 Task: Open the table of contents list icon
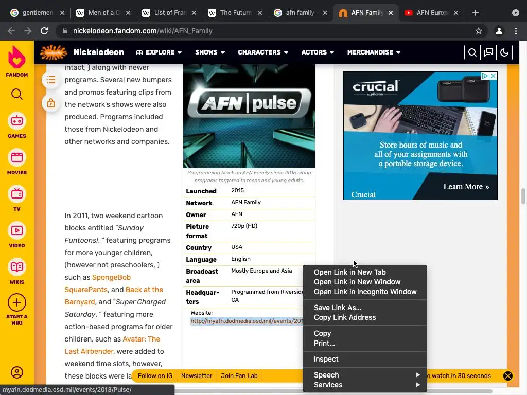click(51, 80)
